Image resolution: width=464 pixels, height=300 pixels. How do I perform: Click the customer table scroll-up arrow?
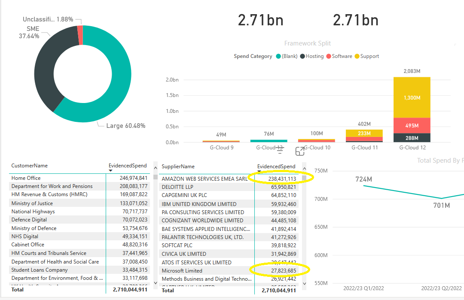[156, 168]
